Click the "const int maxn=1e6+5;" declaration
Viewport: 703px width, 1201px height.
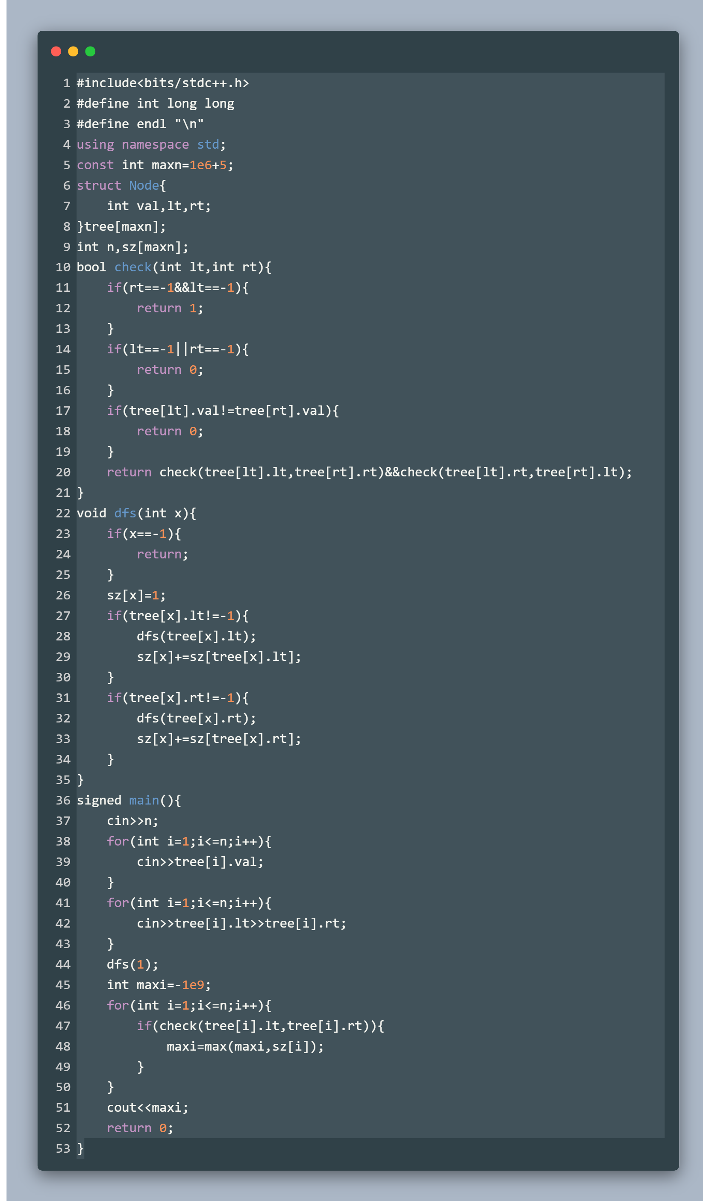coord(156,165)
